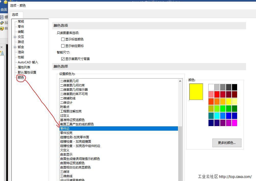256x181 pixels.
Task: Select the yellow block icon beside 加
Action: coord(2,23)
